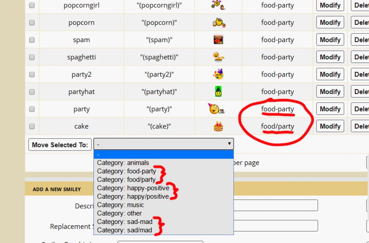Click the code text "(popcorn)"
369x243 pixels.
coord(159,23)
